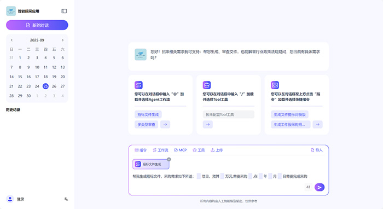The width and height of the screenshot is (383, 209).
Task: Click the month blank before 月
Action: point(270,176)
